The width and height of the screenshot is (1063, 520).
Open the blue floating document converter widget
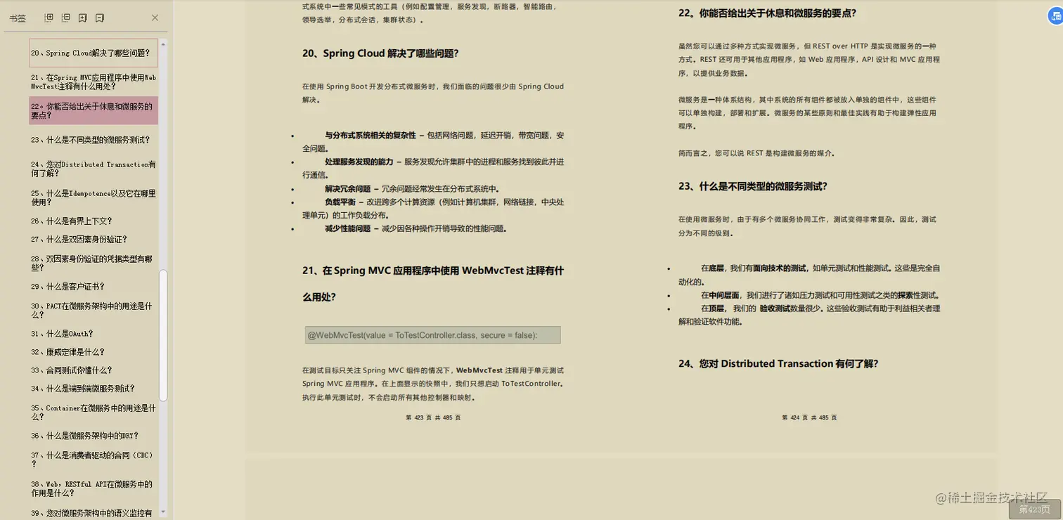click(x=1055, y=15)
